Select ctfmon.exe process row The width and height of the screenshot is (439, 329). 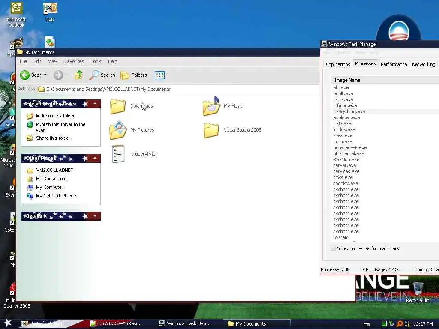pos(385,105)
